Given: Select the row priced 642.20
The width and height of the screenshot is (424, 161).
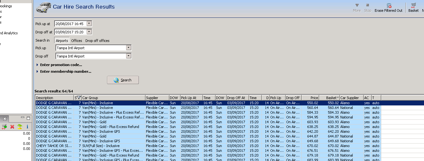Looking at the screenshot, I should click(x=229, y=131).
